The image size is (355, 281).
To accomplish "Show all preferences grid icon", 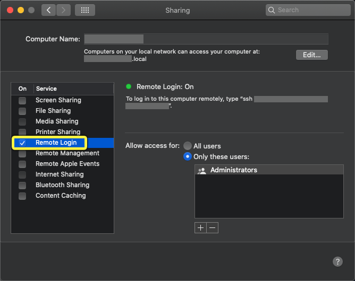I will [85, 10].
